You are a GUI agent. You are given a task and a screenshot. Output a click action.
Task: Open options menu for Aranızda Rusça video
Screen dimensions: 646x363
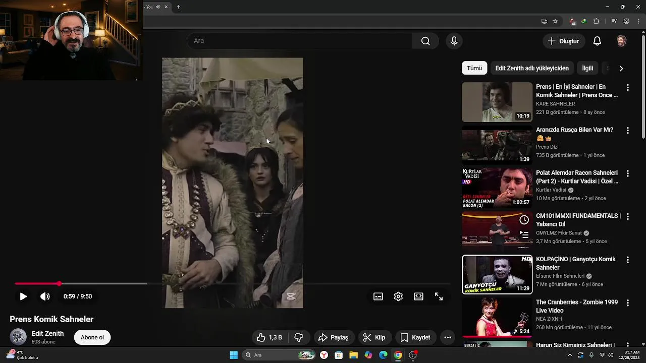[x=628, y=130]
